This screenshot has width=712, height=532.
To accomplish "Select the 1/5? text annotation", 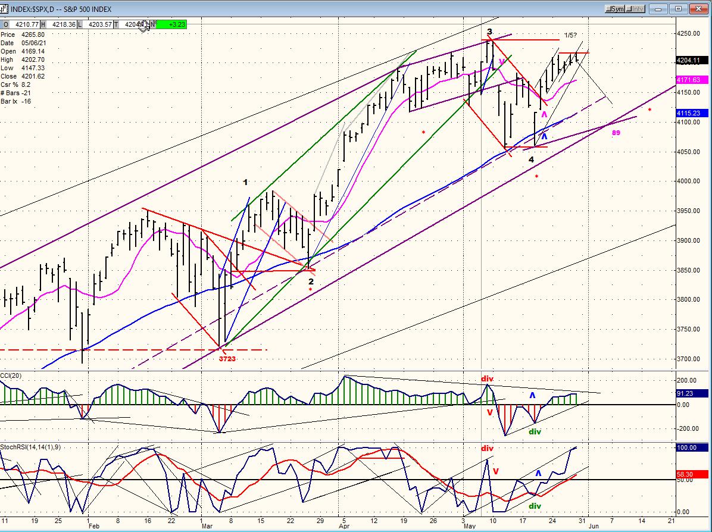I will point(571,35).
